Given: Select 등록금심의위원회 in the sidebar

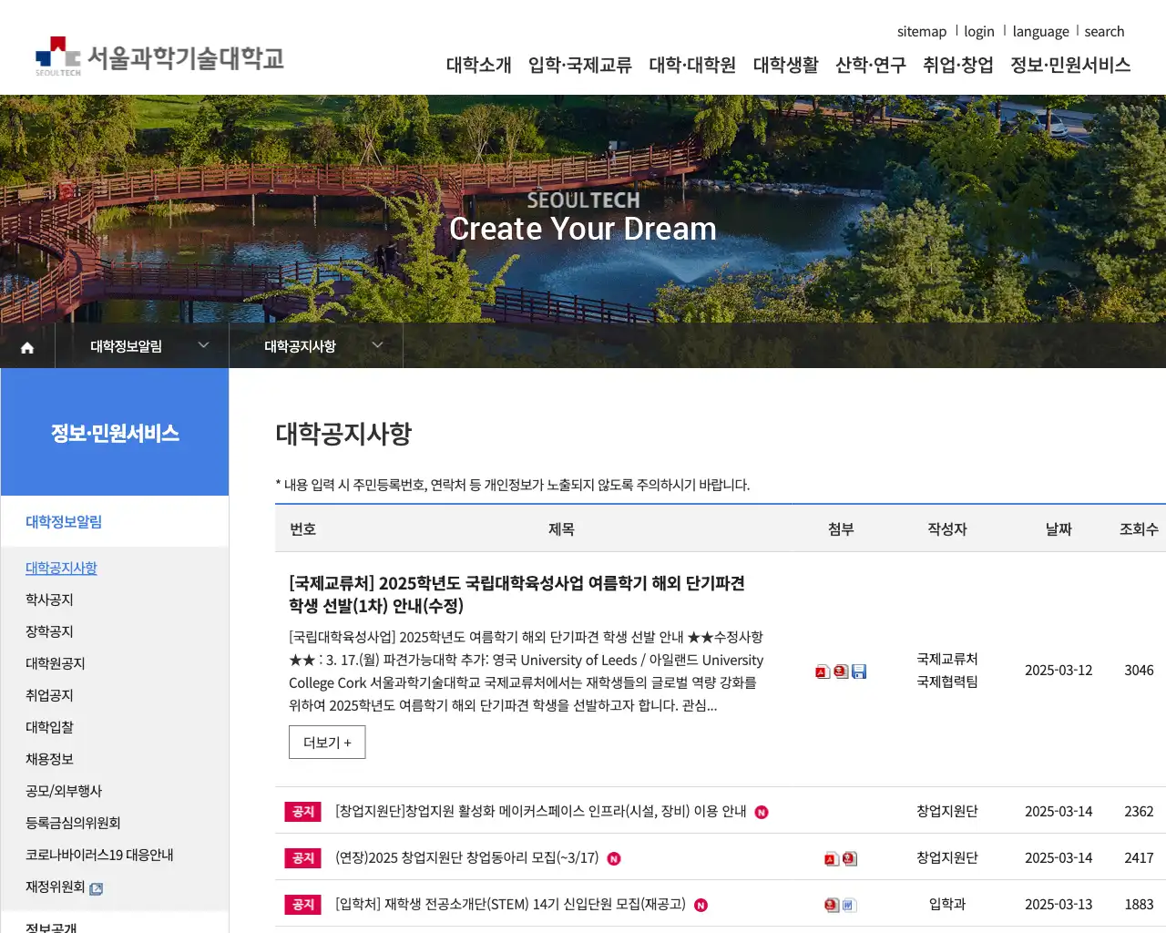Looking at the screenshot, I should [73, 823].
